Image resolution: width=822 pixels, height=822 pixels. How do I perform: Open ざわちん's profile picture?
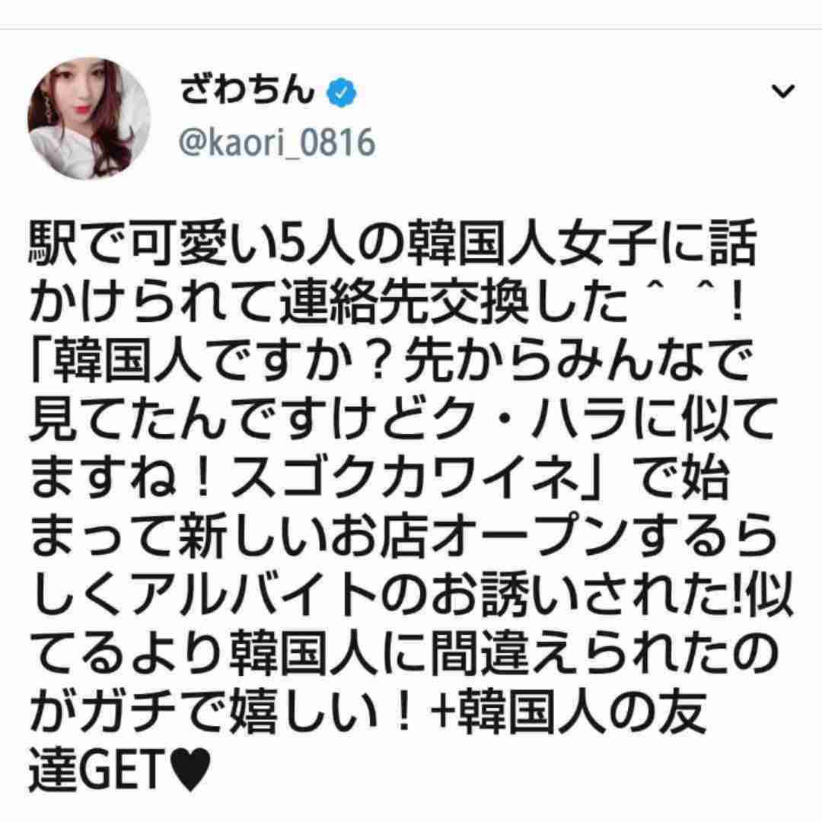[x=89, y=119]
